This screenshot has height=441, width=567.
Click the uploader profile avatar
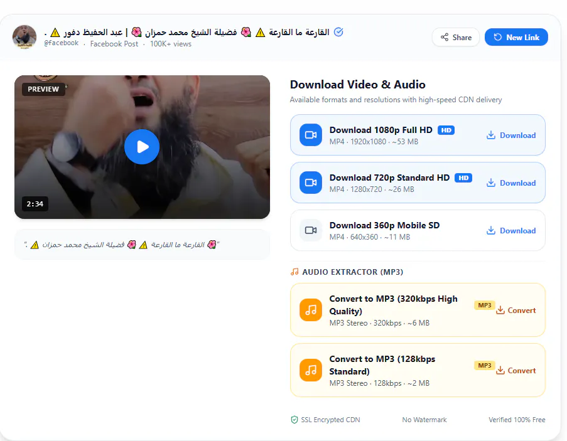pos(24,37)
